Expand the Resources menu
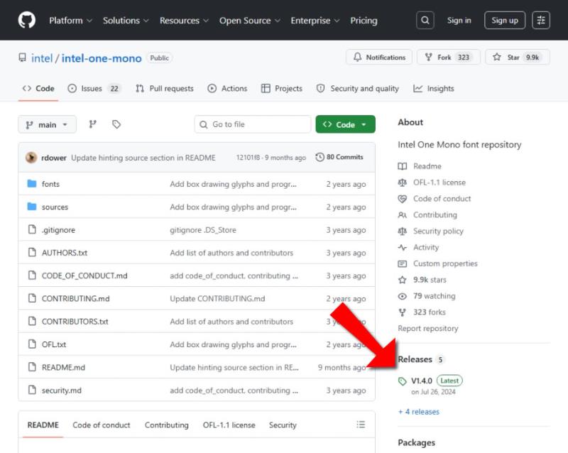Viewport: 568px width, 453px height. 184,21
